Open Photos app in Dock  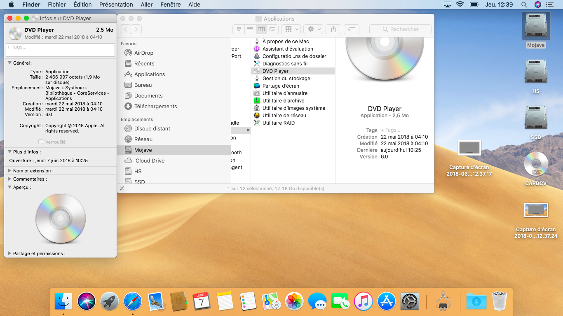[294, 302]
